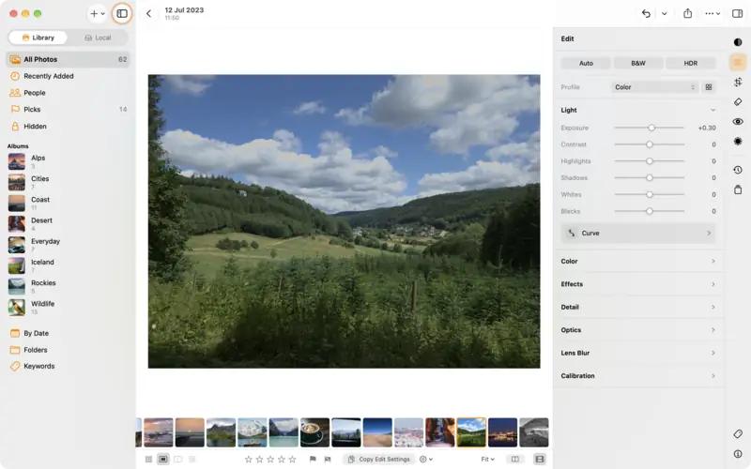Open the eye icon tool in right strip
Viewport: 751px width, 469px height.
738,122
